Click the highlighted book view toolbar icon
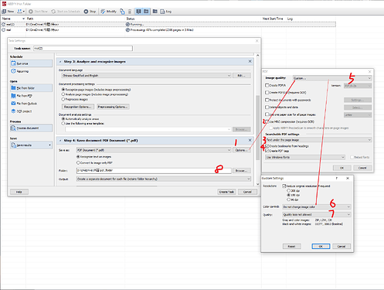Viewport: 384px width, 290px height. click(x=138, y=12)
